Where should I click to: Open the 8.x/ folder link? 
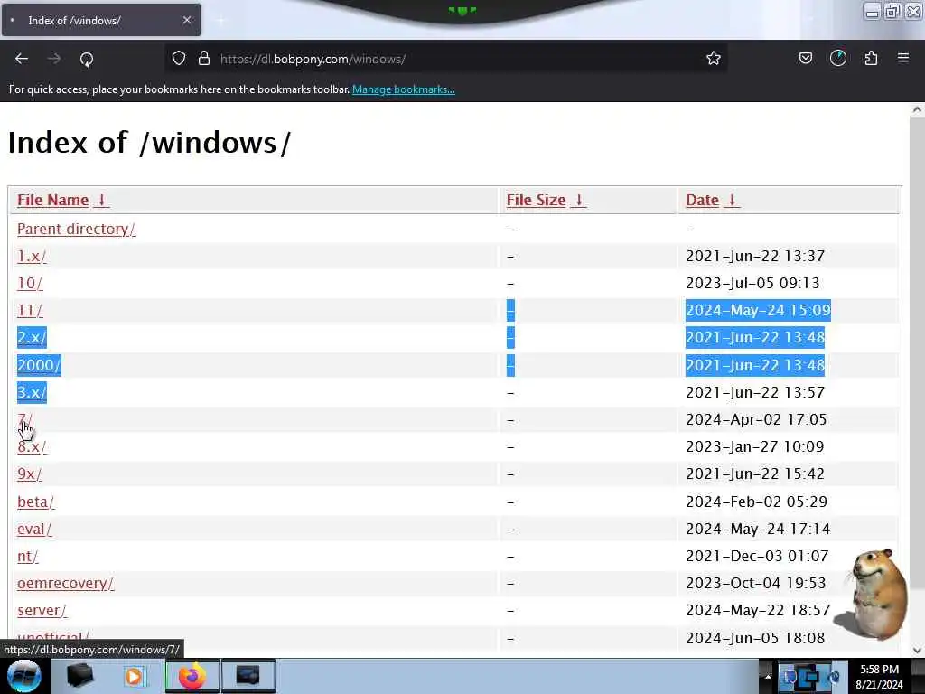coord(32,446)
